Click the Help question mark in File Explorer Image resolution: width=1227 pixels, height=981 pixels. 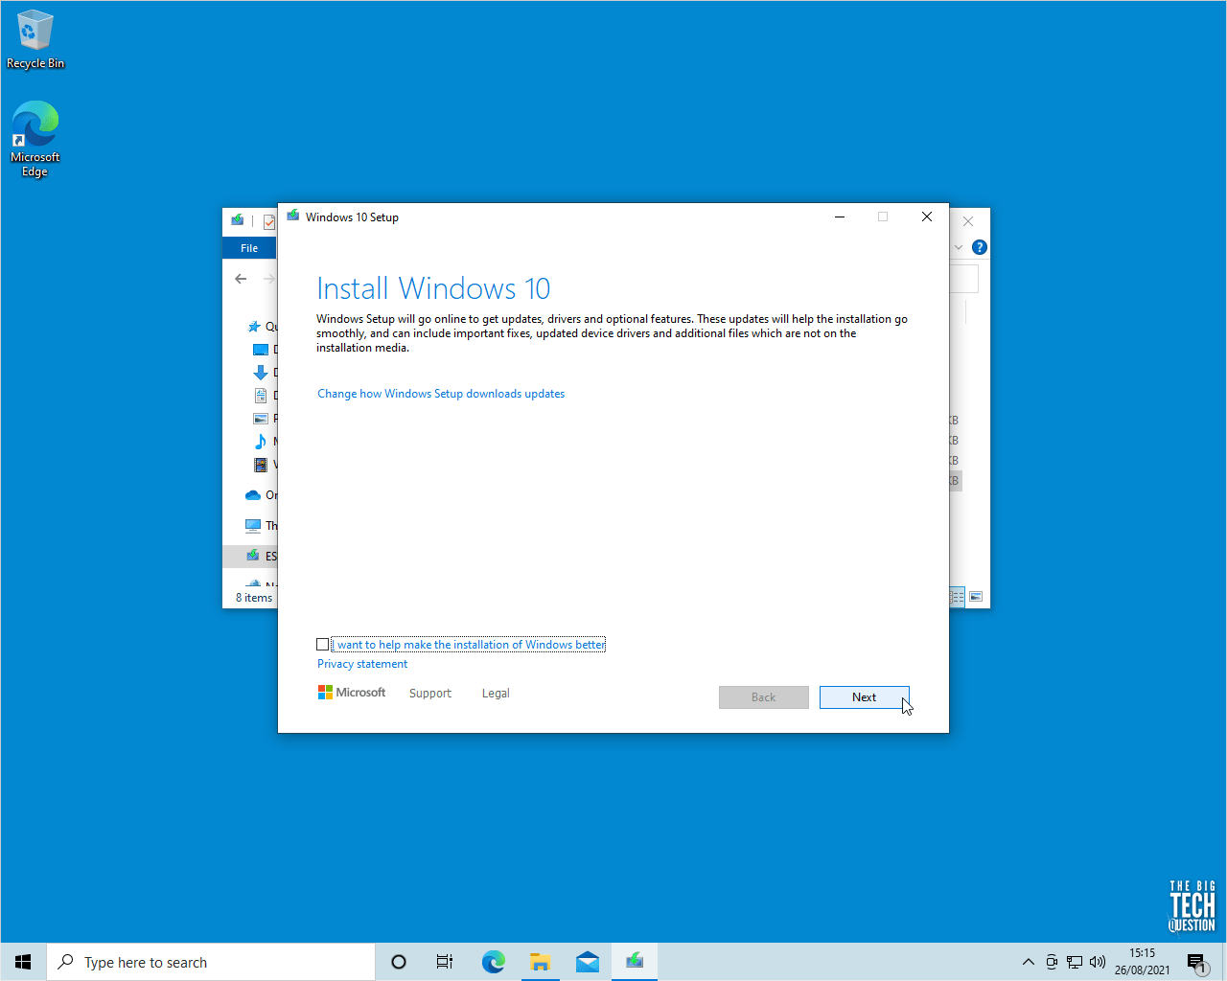pyautogui.click(x=979, y=247)
